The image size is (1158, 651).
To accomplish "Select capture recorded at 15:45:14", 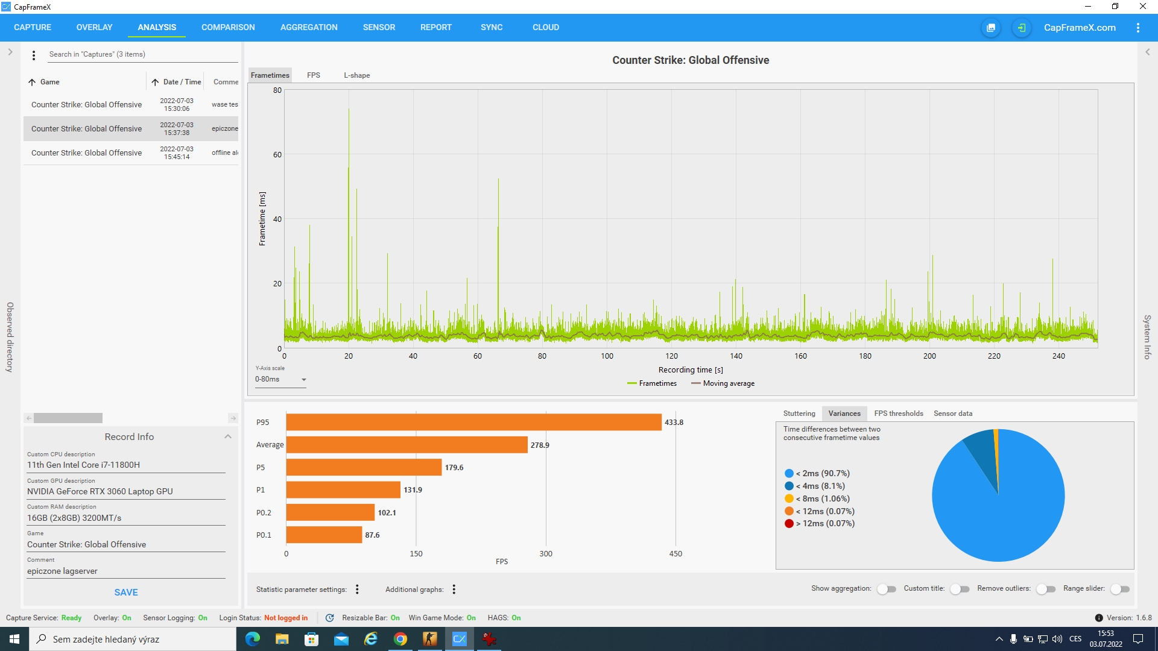I will (x=131, y=153).
